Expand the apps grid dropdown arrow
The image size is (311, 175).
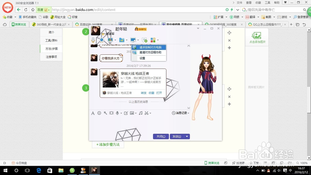pyautogui.click(x=158, y=40)
